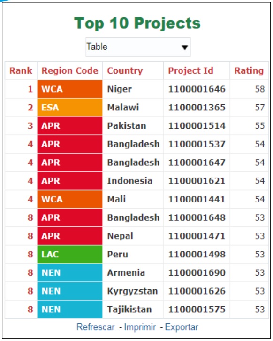
Task: Click the Imprimir link
Action: point(140,327)
